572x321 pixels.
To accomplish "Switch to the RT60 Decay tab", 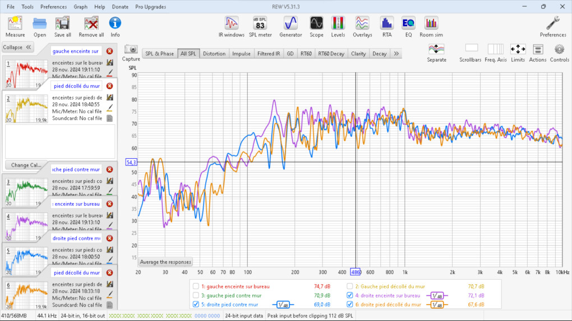I will click(x=331, y=54).
